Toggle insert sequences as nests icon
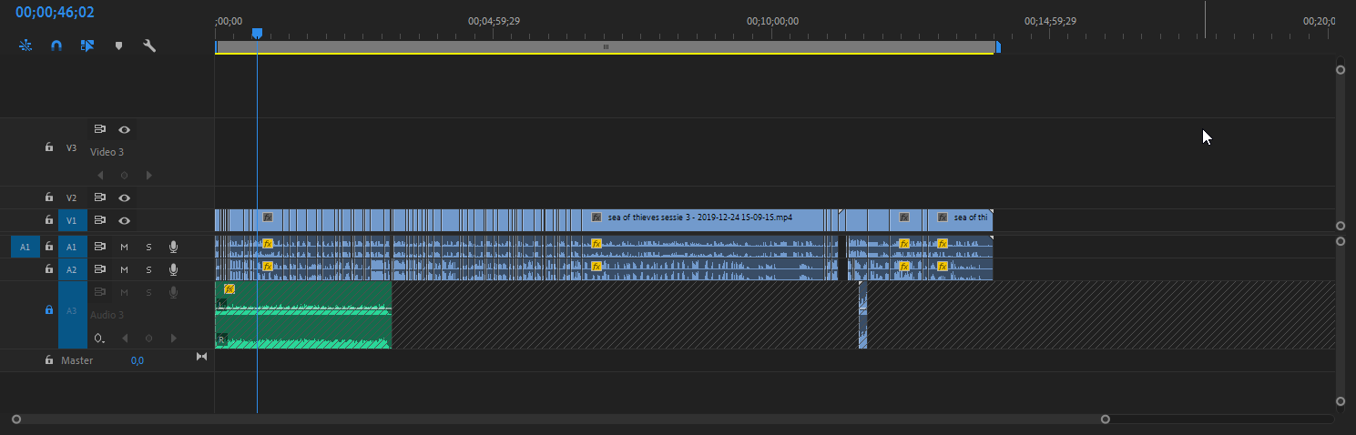 tap(25, 45)
